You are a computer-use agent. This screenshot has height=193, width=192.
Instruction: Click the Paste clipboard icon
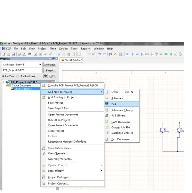(69, 54)
